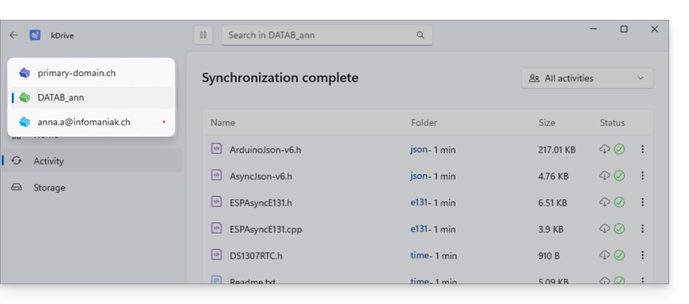
Task: Sort the list by Name column header
Action: point(222,123)
